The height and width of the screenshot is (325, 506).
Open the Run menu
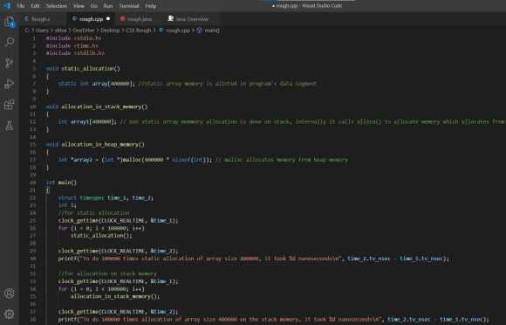108,6
